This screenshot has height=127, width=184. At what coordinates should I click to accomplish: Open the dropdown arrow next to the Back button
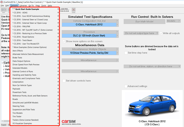click(6, 10)
